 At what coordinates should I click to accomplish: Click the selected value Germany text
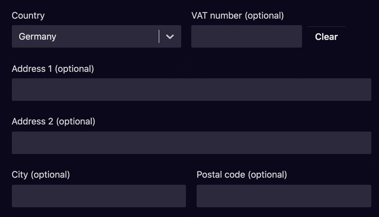(x=38, y=37)
